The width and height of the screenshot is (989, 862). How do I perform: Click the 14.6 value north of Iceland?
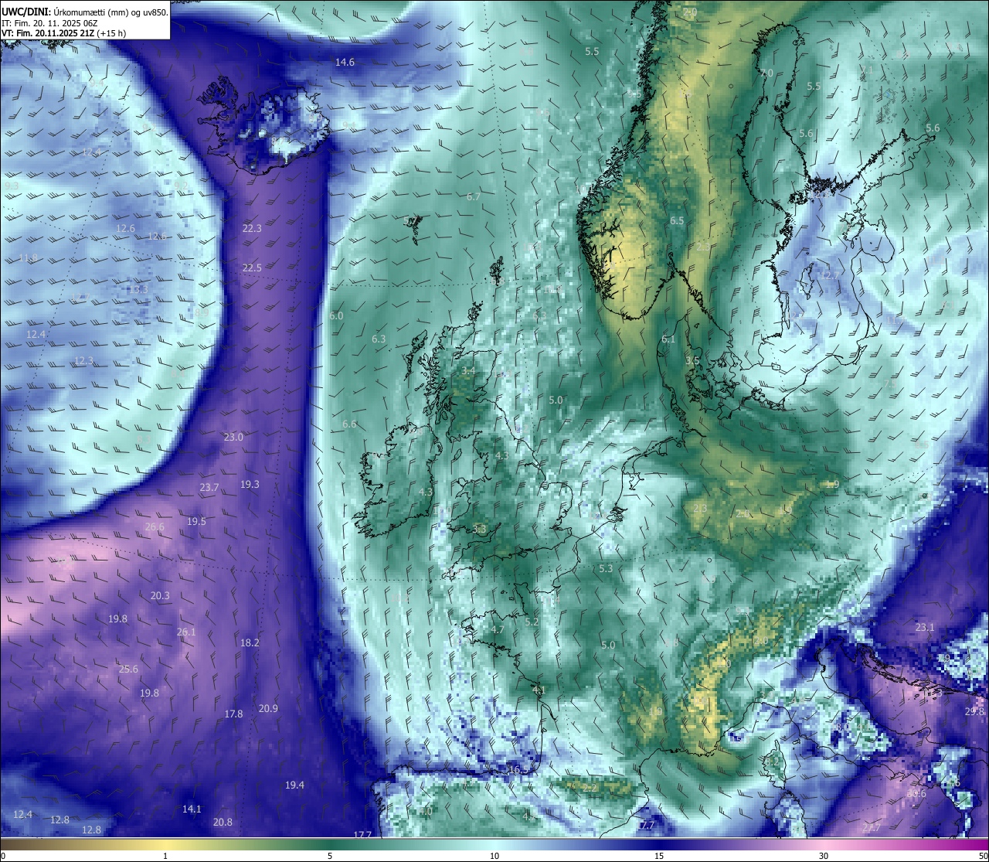coord(345,62)
